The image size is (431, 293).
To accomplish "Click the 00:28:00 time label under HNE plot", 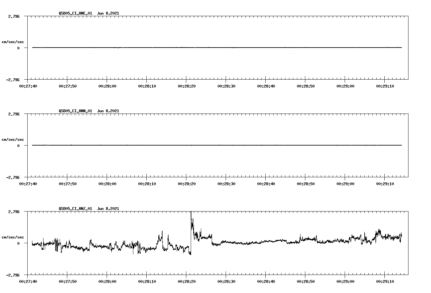I will coord(107,86).
